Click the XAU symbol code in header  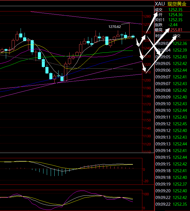(x=160, y=4)
